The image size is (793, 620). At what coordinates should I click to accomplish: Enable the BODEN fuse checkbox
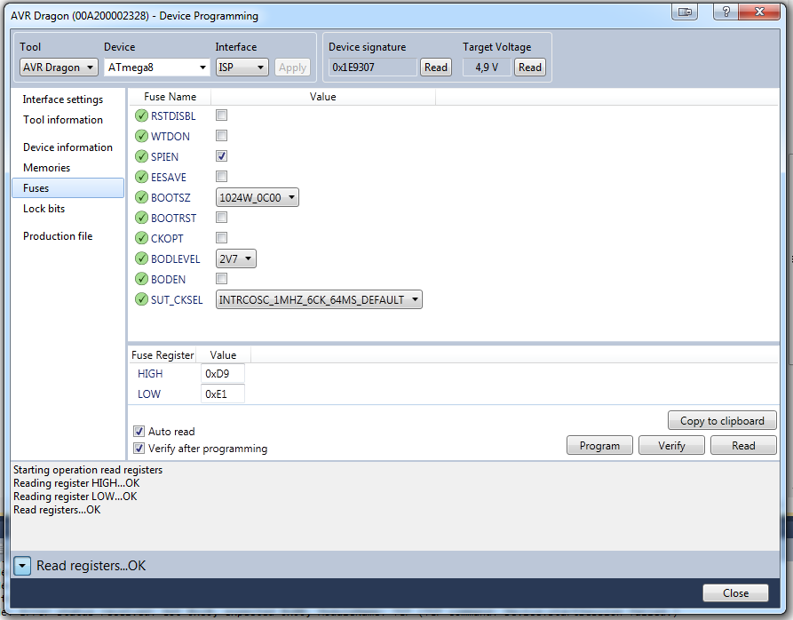(x=221, y=279)
